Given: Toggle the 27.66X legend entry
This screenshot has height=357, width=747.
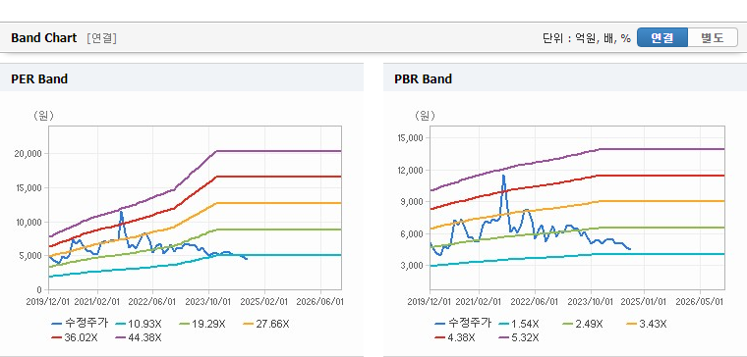Looking at the screenshot, I should pyautogui.click(x=265, y=324).
